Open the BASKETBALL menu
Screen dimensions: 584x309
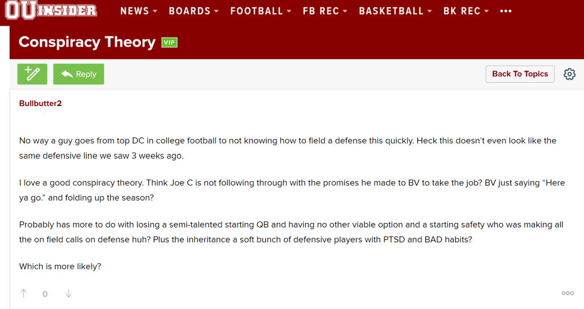395,11
